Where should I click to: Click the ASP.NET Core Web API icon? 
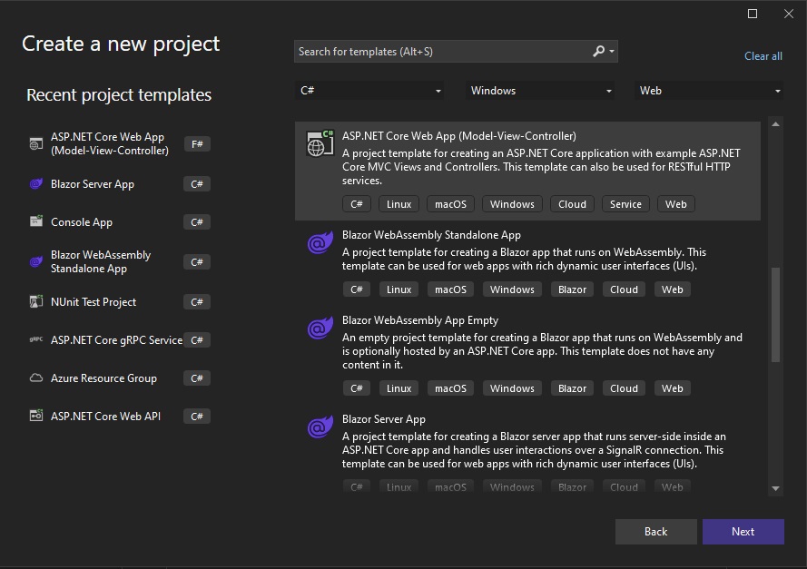[36, 416]
